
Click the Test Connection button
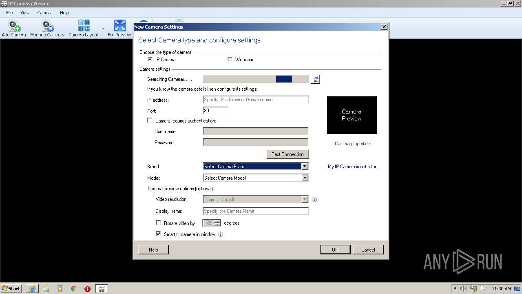pos(288,154)
